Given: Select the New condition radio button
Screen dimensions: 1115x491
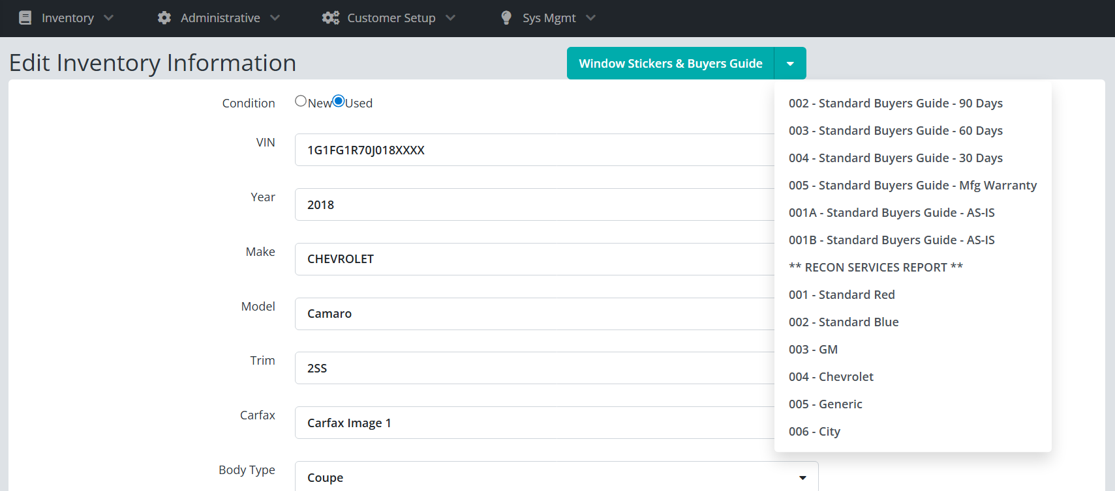Looking at the screenshot, I should [x=301, y=101].
